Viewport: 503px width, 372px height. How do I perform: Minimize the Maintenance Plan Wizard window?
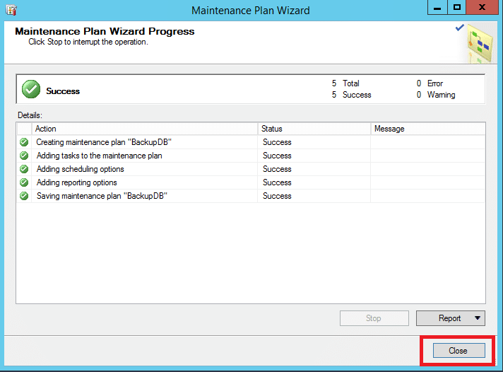437,7
